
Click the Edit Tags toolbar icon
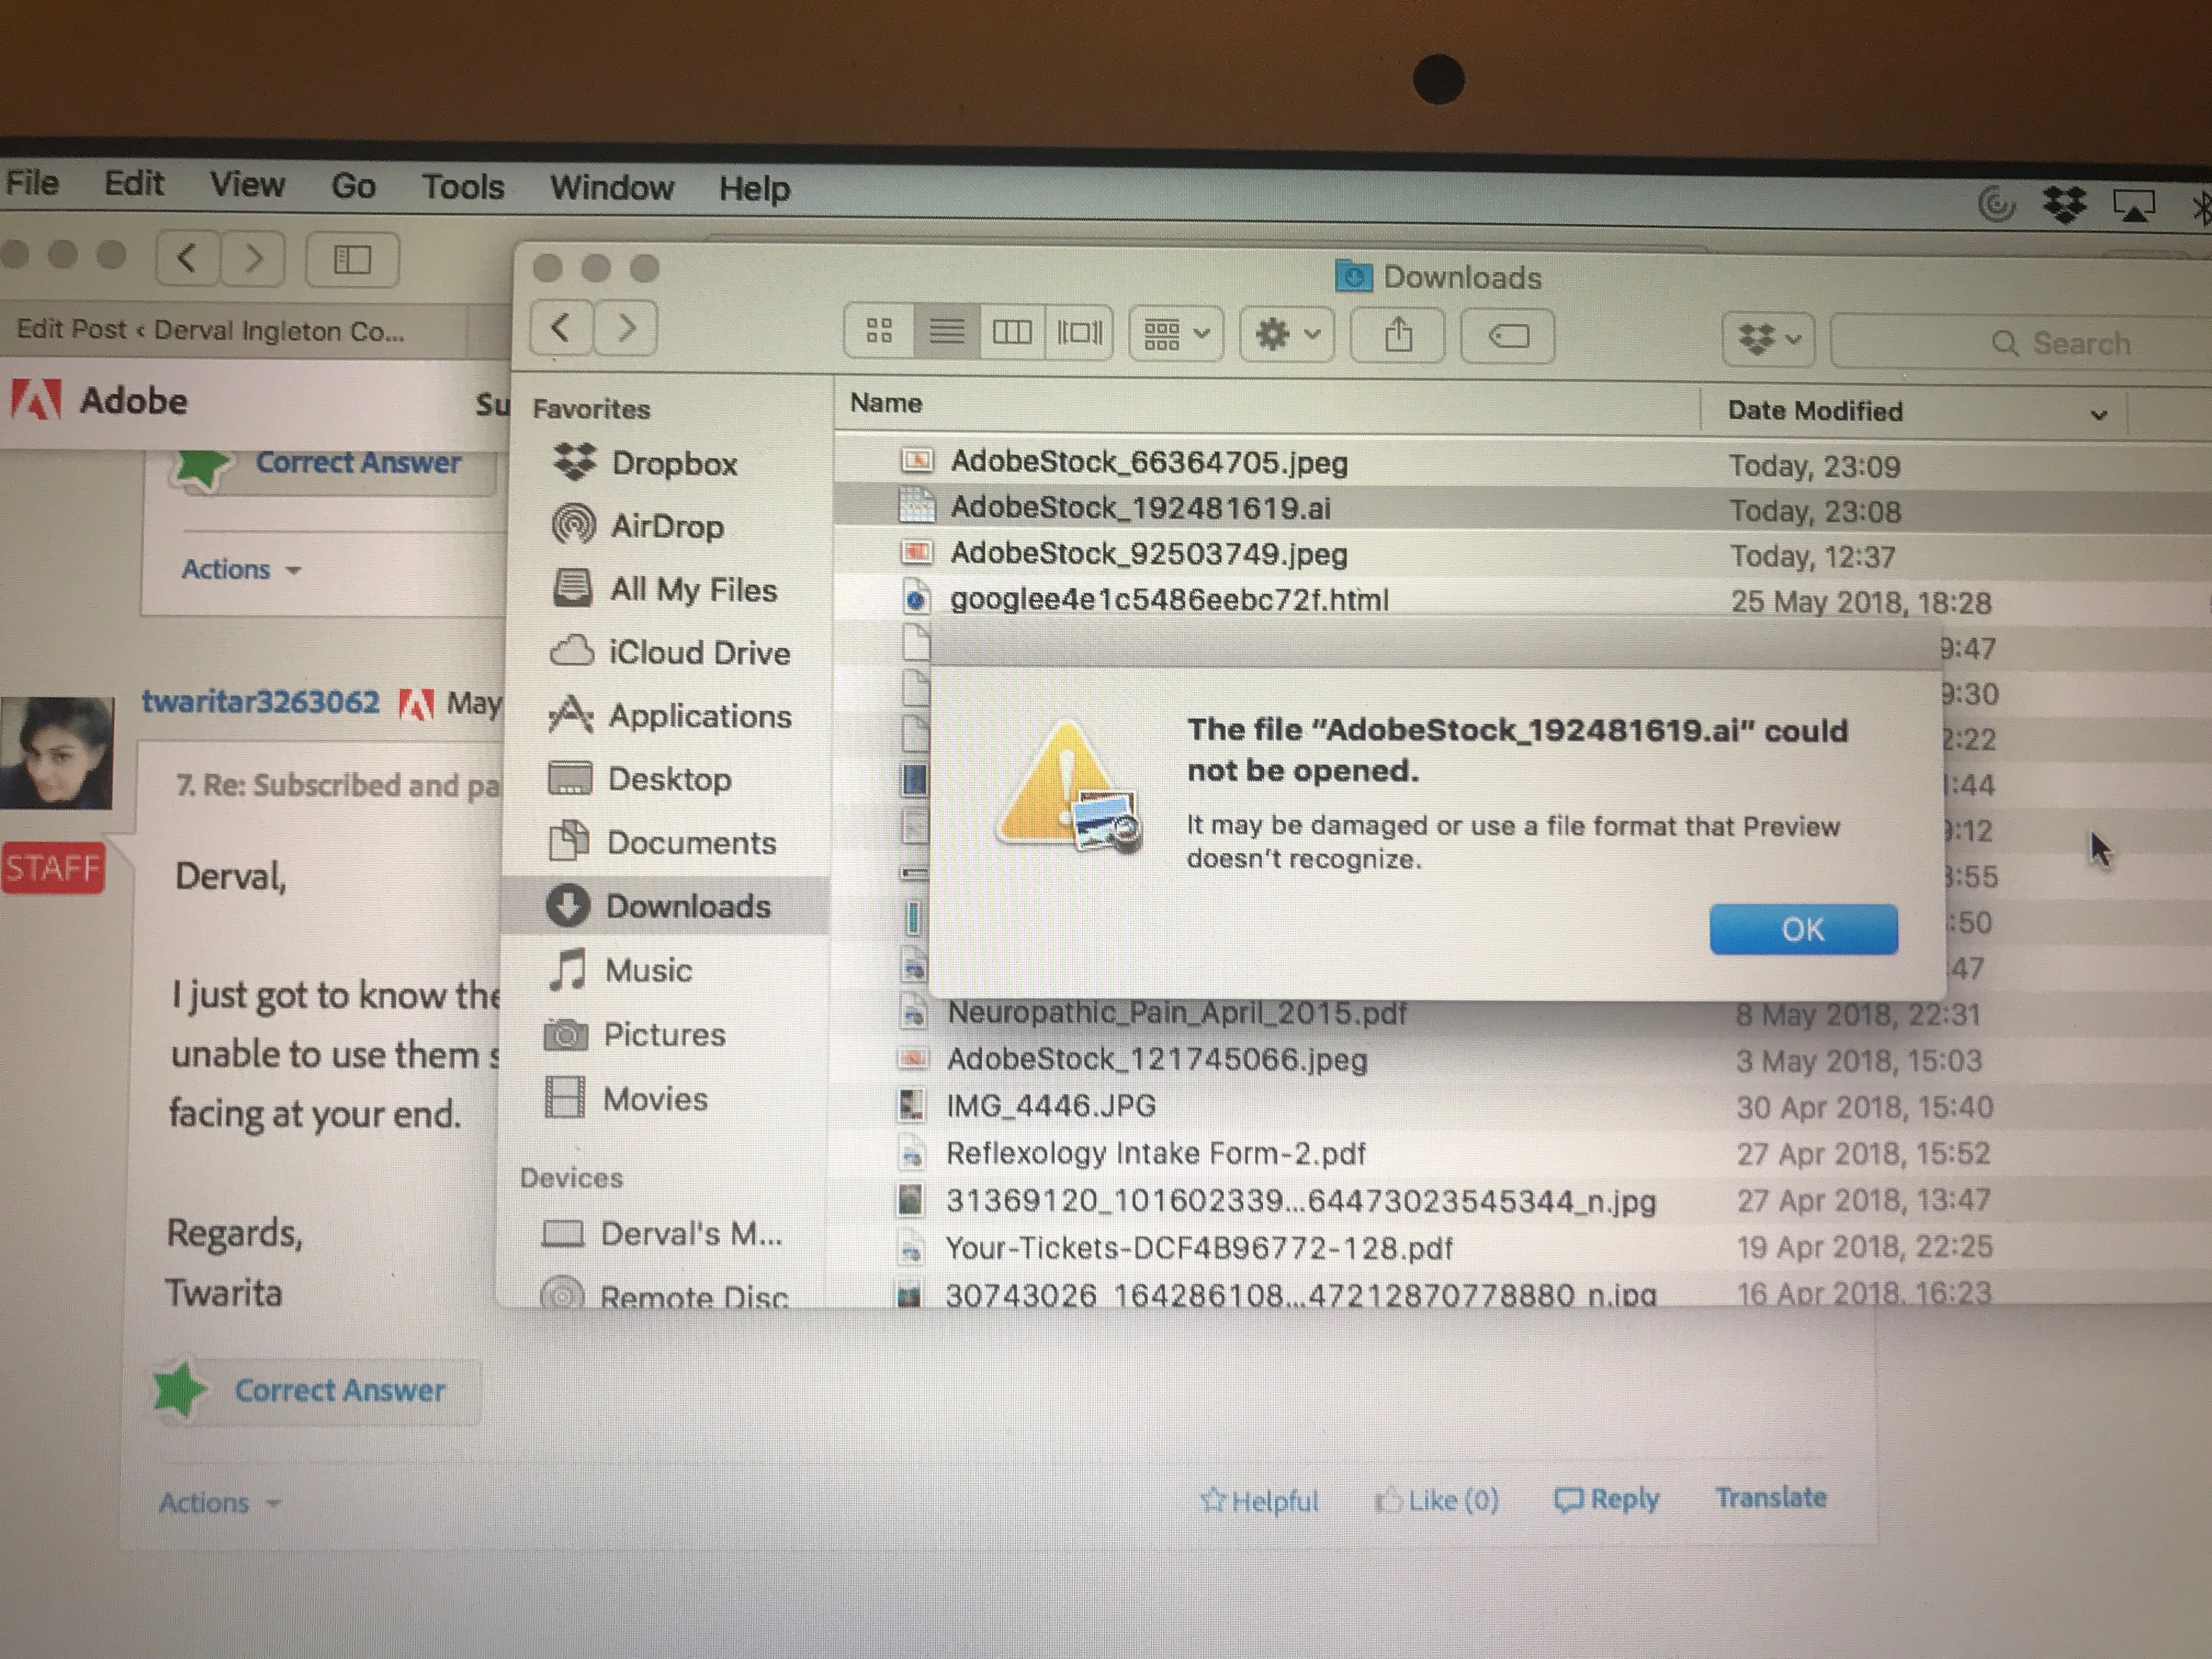point(1507,337)
